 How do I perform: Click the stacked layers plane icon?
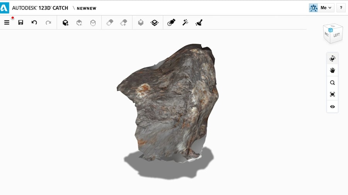point(154,23)
